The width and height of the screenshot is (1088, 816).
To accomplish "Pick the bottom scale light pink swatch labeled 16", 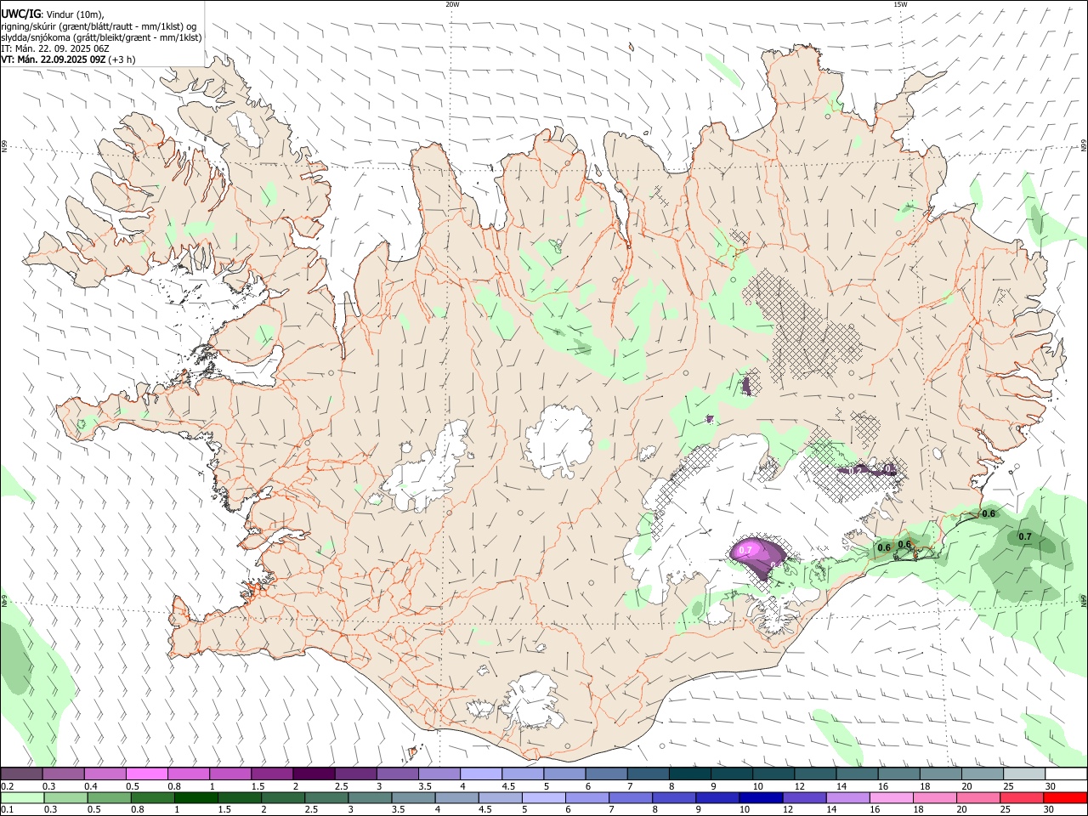I will [892, 797].
